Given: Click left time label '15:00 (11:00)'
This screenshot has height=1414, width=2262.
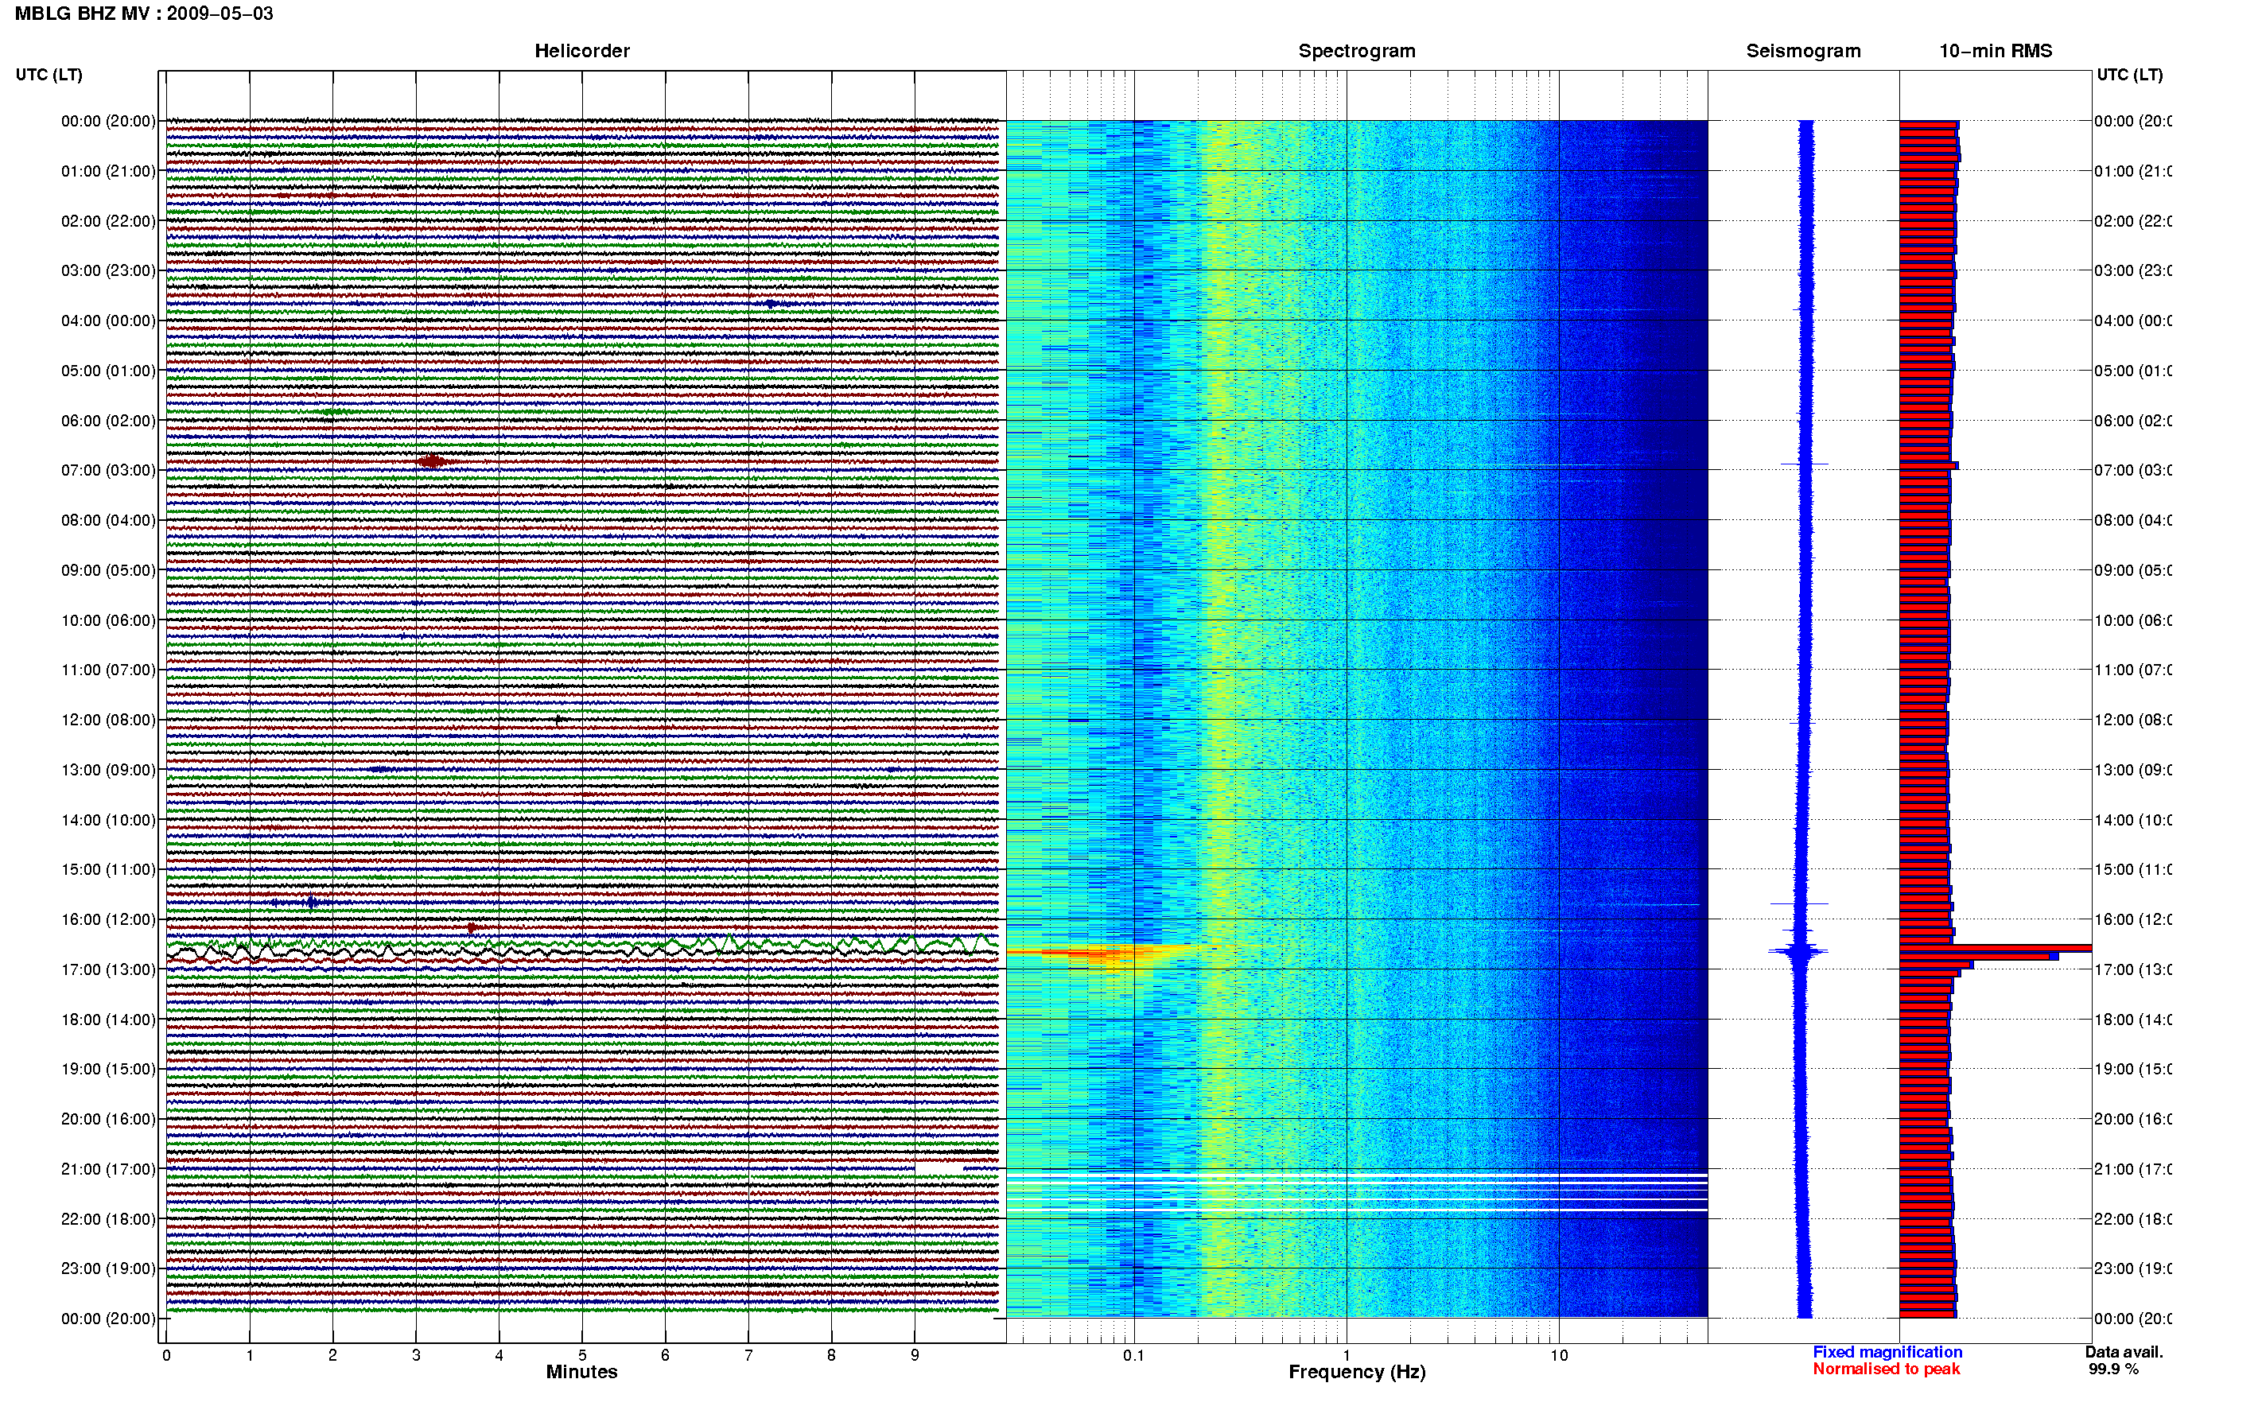Looking at the screenshot, I should 108,870.
